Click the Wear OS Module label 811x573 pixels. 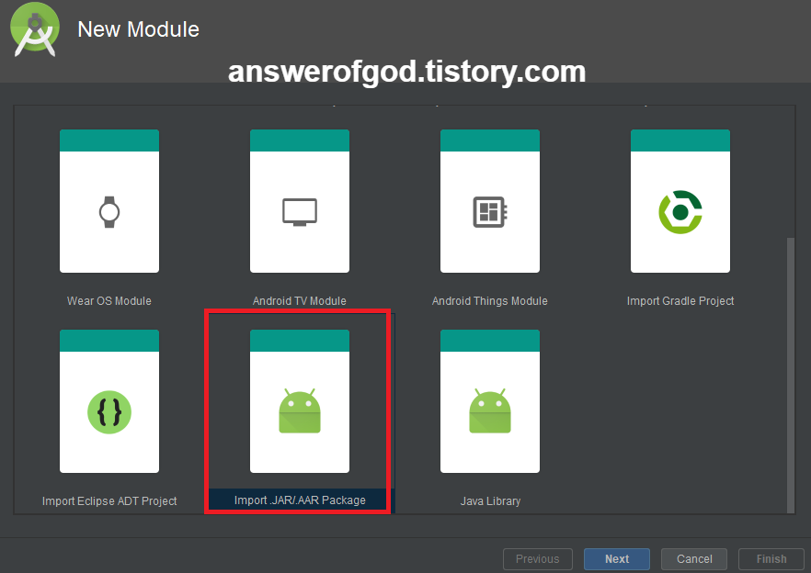pyautogui.click(x=109, y=300)
